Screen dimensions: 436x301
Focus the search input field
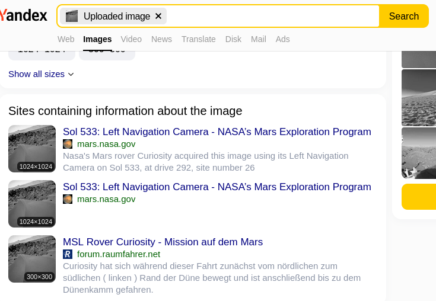pos(272,16)
